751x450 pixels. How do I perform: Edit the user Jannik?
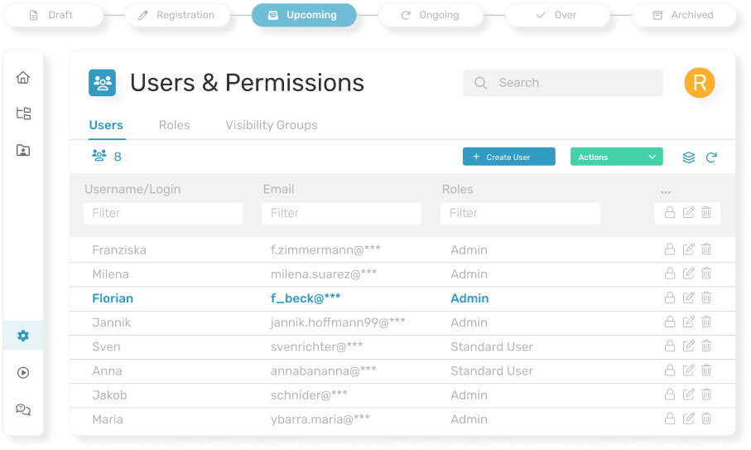coord(688,322)
